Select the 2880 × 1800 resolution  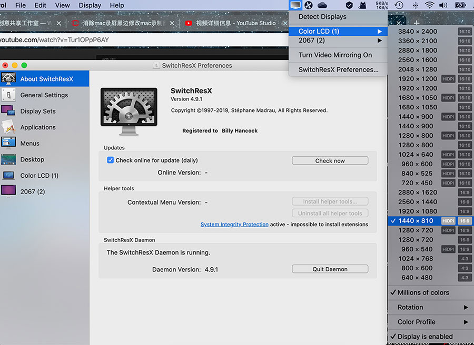click(x=430, y=50)
